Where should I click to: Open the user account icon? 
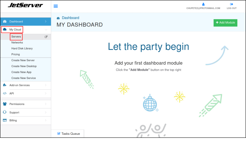(203, 4)
